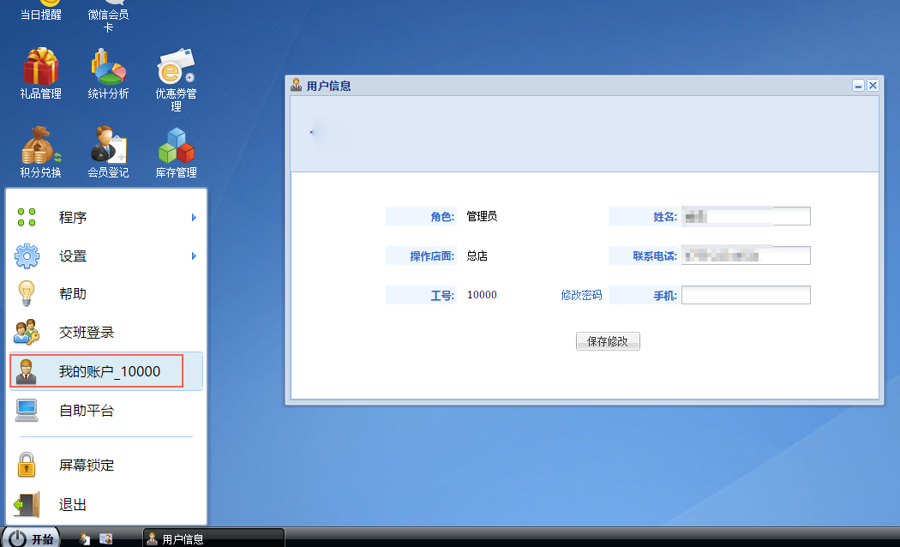
Task: Click the 当日提醒 desktop shortcut
Action: pyautogui.click(x=40, y=10)
